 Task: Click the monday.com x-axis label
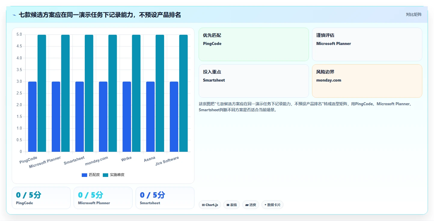(x=96, y=161)
